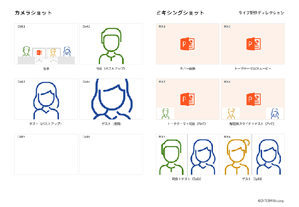Image resolution: width=299 pixels, height=207 pixels.
Task: Click the green host inset in MIX3
Action: coord(166,114)
